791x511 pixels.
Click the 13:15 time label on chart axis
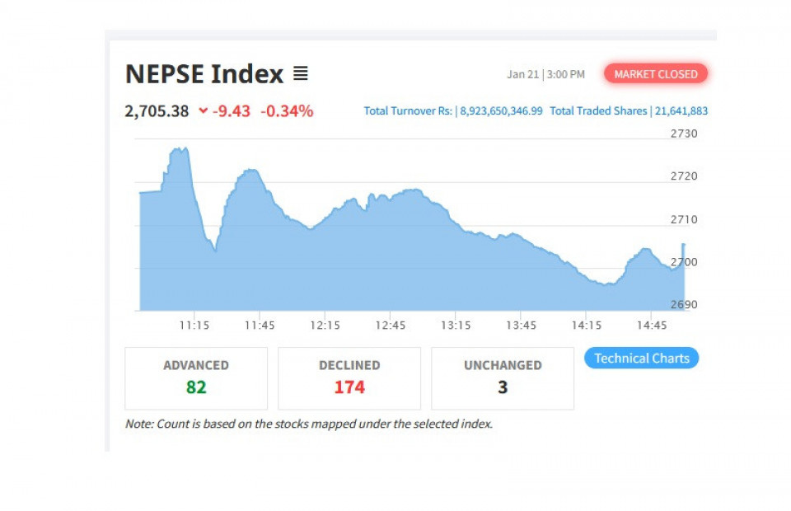point(456,326)
